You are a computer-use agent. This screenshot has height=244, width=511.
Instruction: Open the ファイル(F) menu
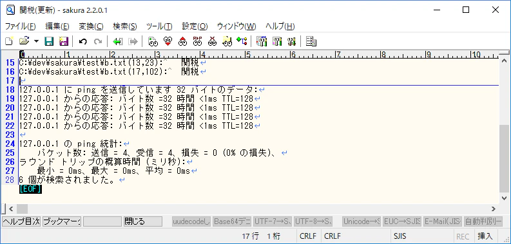coord(20,26)
